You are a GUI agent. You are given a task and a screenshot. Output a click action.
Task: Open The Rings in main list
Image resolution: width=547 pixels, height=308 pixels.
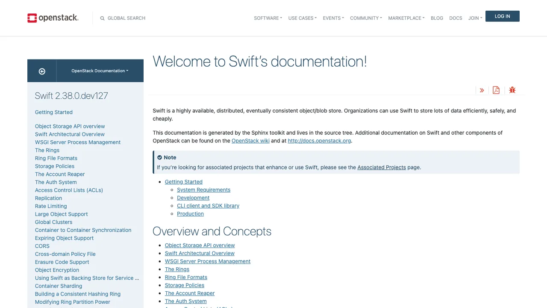pyautogui.click(x=177, y=269)
